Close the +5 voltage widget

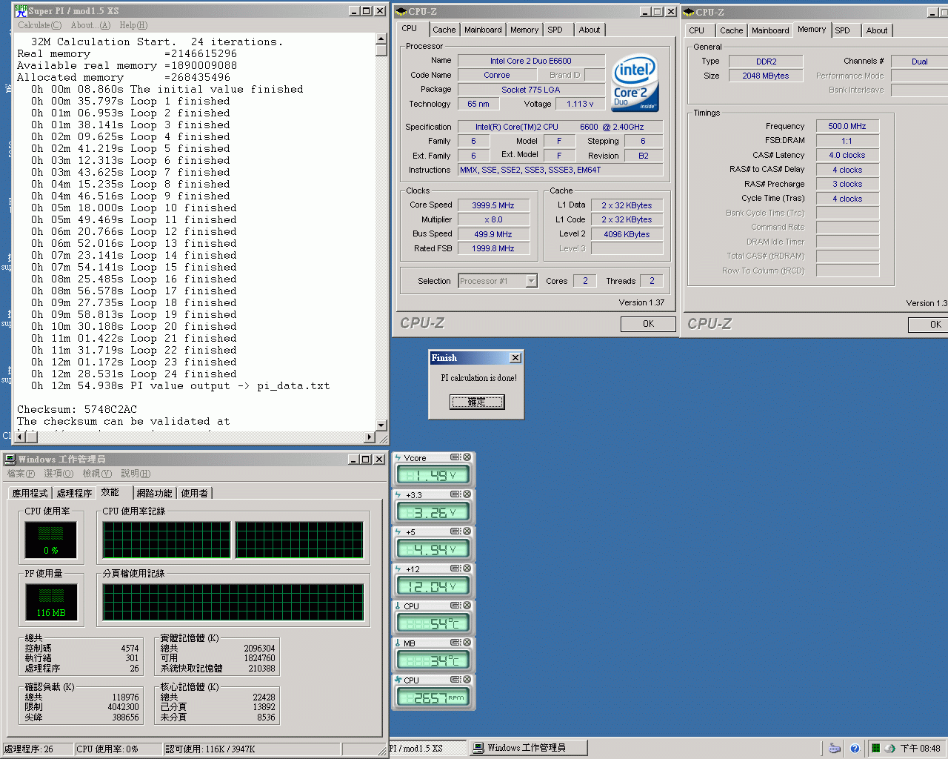[x=467, y=531]
